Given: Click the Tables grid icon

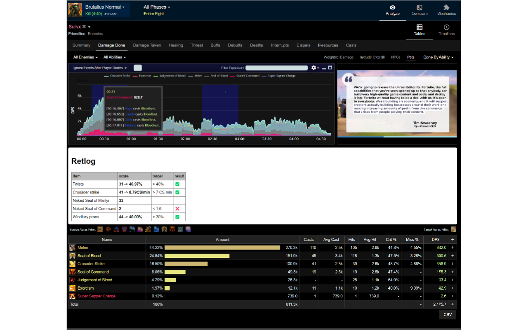Looking at the screenshot, I should tap(420, 27).
